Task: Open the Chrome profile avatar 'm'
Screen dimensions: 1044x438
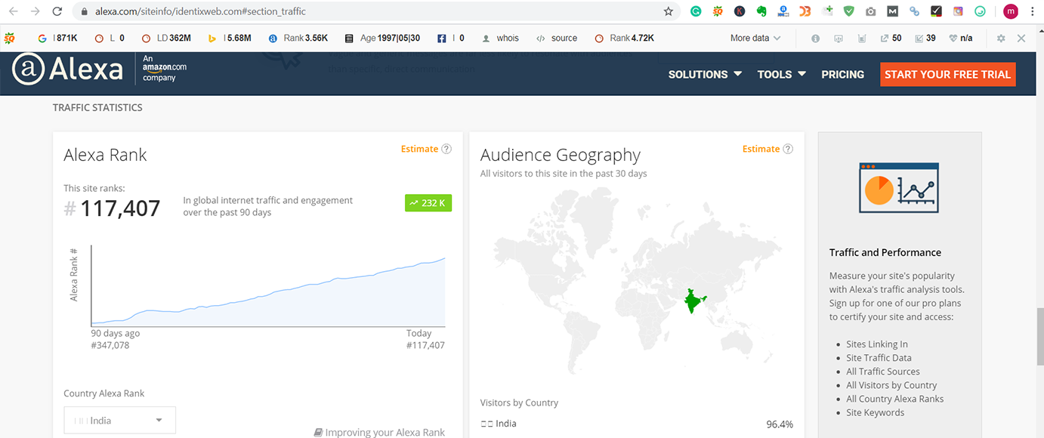Action: click(x=1011, y=11)
